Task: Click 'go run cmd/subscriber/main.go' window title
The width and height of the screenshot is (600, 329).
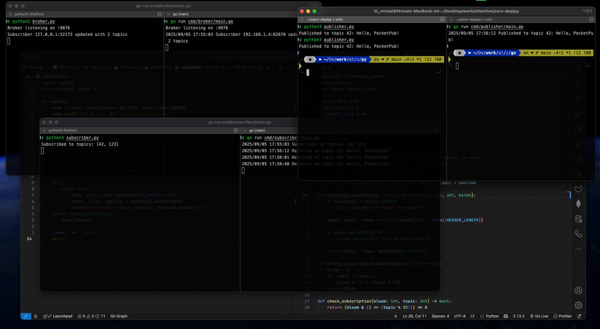Action: pos(239,122)
